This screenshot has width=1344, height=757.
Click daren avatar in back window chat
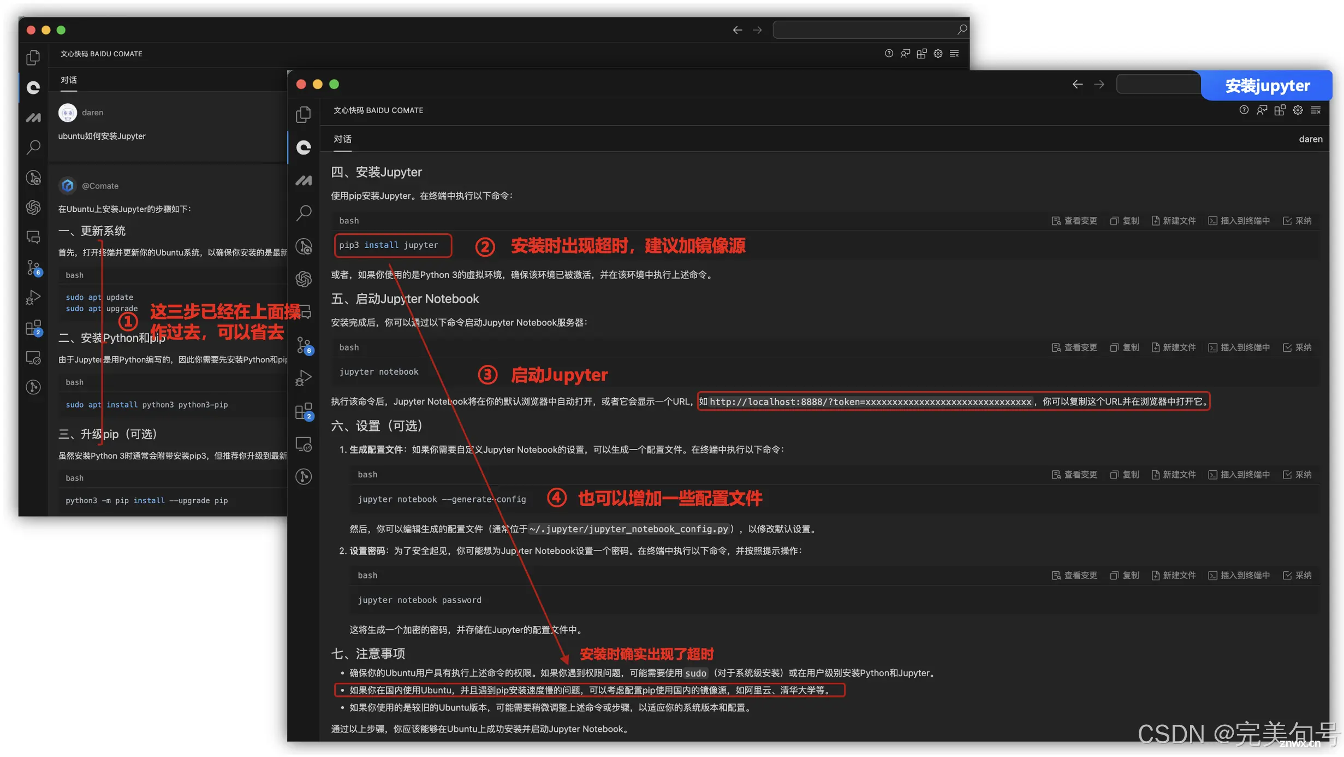point(68,113)
